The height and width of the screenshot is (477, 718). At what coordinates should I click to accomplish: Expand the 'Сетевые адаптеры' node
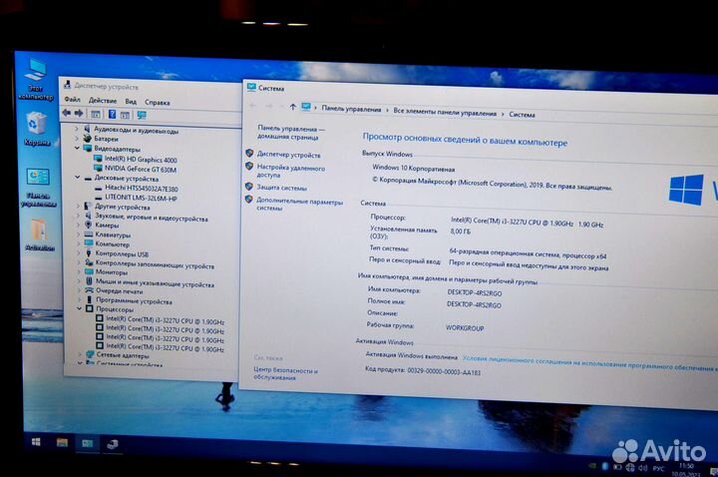pos(80,354)
